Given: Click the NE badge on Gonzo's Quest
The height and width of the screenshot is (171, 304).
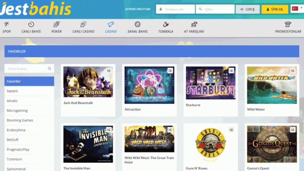Looking at the screenshot, I should tap(293, 130).
